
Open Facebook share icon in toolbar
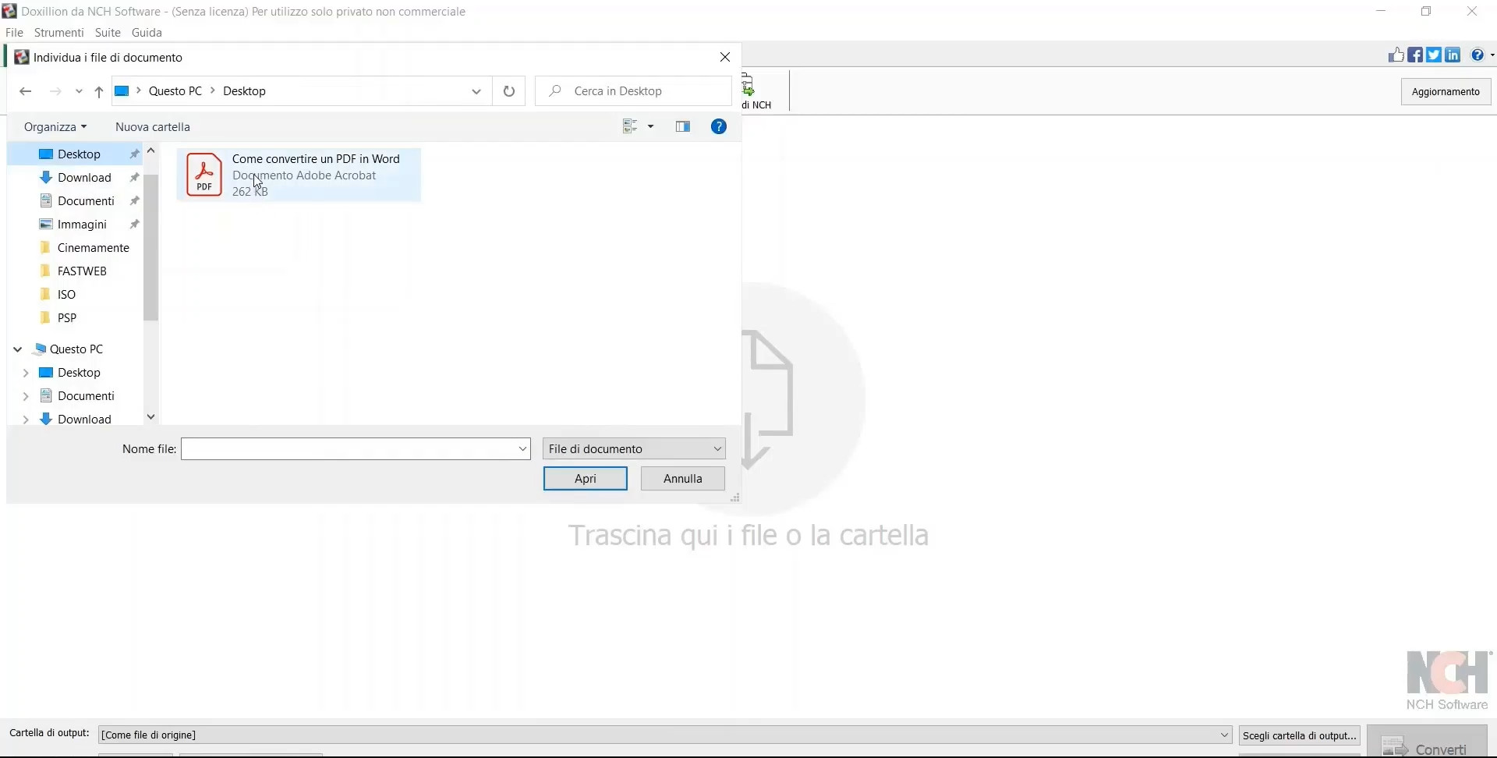[1415, 55]
